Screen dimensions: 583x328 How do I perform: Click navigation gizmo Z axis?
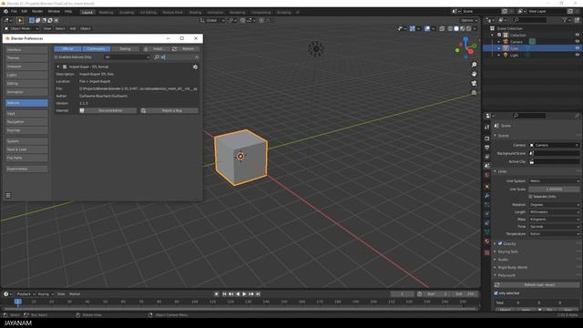465,38
